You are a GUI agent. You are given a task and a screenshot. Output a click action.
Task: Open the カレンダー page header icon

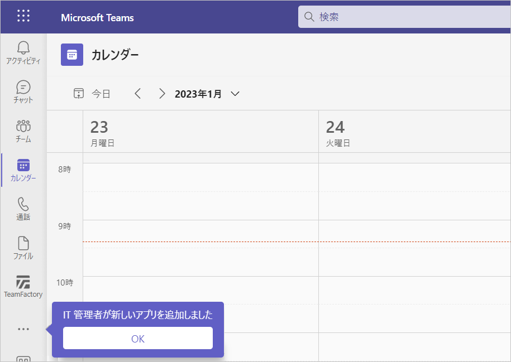(x=71, y=55)
